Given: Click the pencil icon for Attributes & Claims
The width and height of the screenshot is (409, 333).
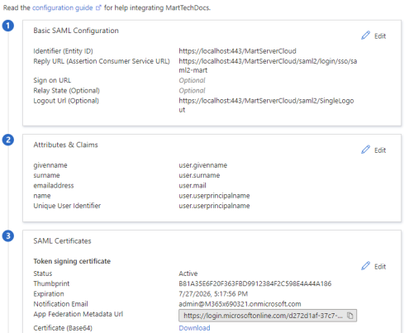Looking at the screenshot, I should [365, 150].
